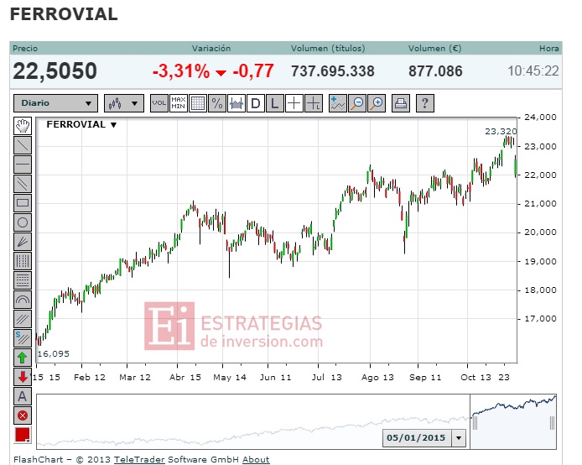Toggle the crosshair cursor
Viewport: 582px width, 465px height.
coord(294,103)
